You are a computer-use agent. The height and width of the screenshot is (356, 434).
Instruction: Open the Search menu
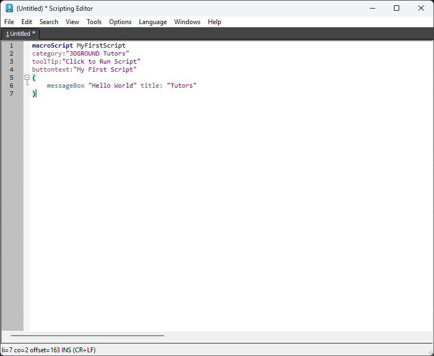(x=49, y=22)
